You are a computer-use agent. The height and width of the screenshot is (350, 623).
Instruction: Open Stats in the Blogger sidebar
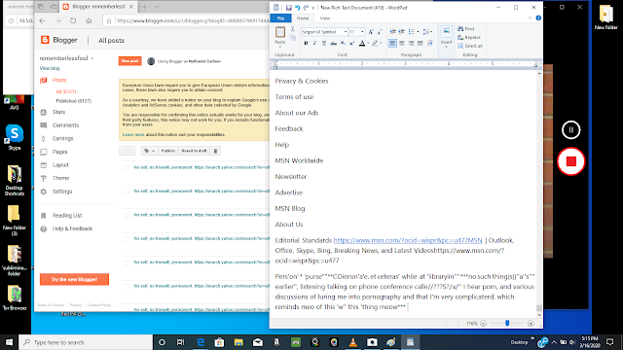click(x=58, y=113)
